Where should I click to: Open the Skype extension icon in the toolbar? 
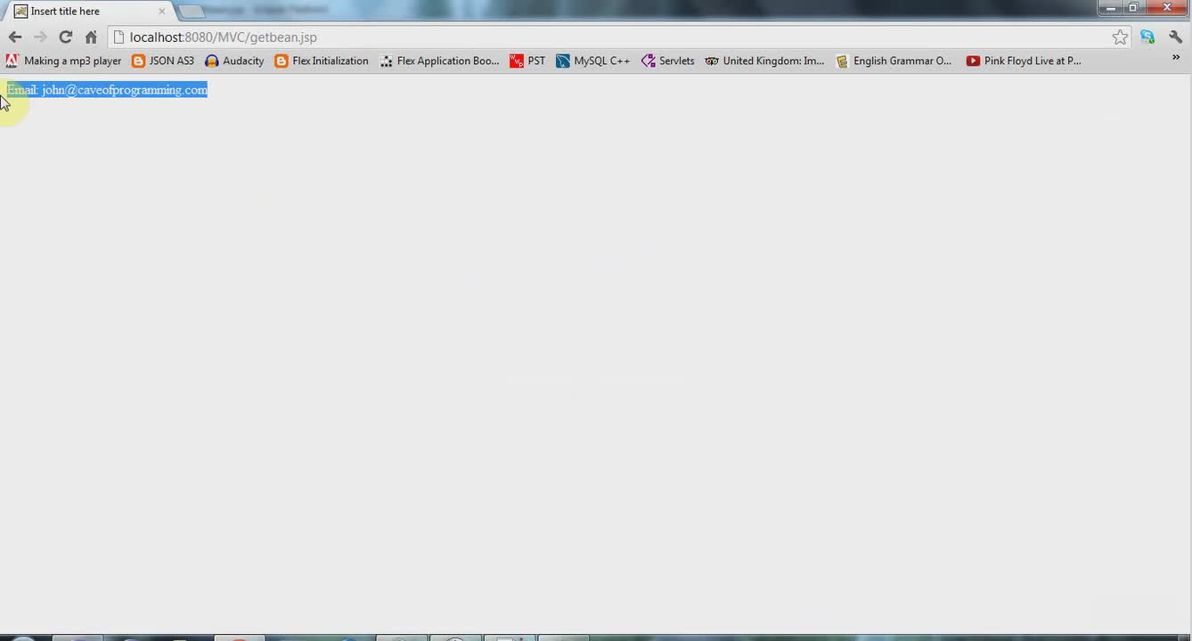click(1147, 37)
